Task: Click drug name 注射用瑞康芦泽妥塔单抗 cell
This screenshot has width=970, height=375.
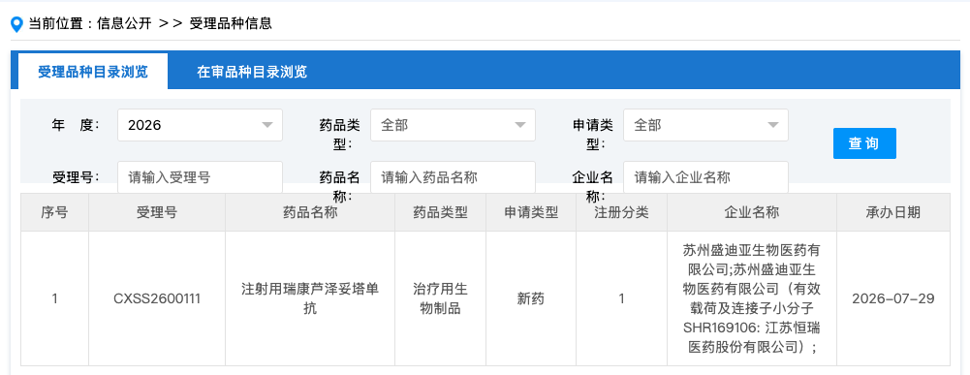Action: pos(310,298)
